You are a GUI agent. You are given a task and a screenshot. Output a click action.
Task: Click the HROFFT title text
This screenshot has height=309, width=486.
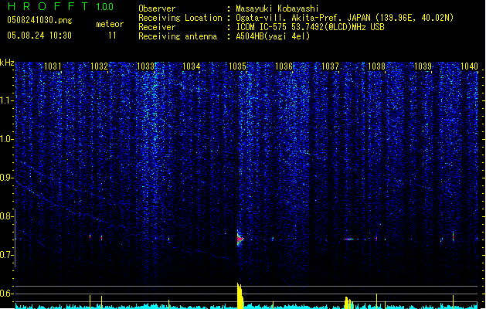pos(48,6)
